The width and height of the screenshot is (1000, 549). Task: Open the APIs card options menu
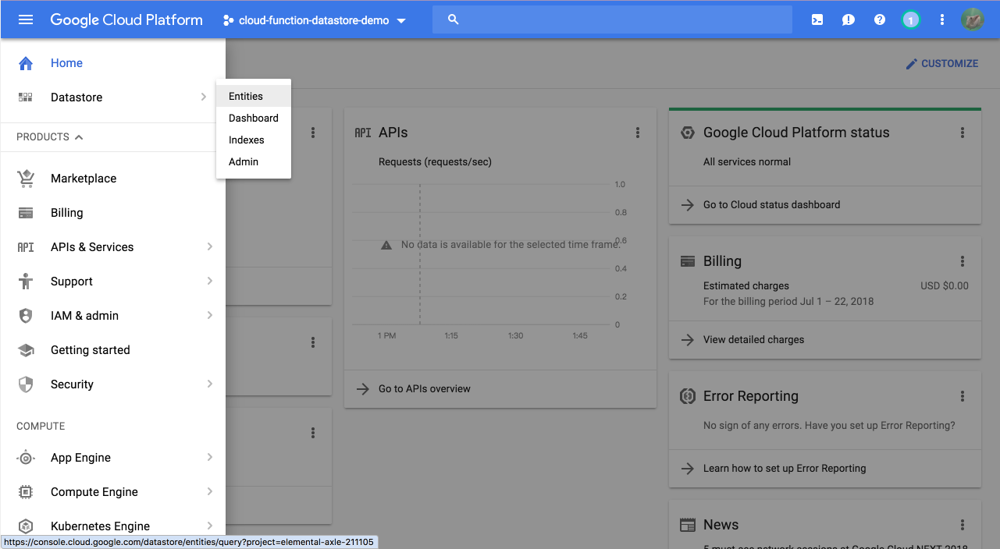(638, 133)
